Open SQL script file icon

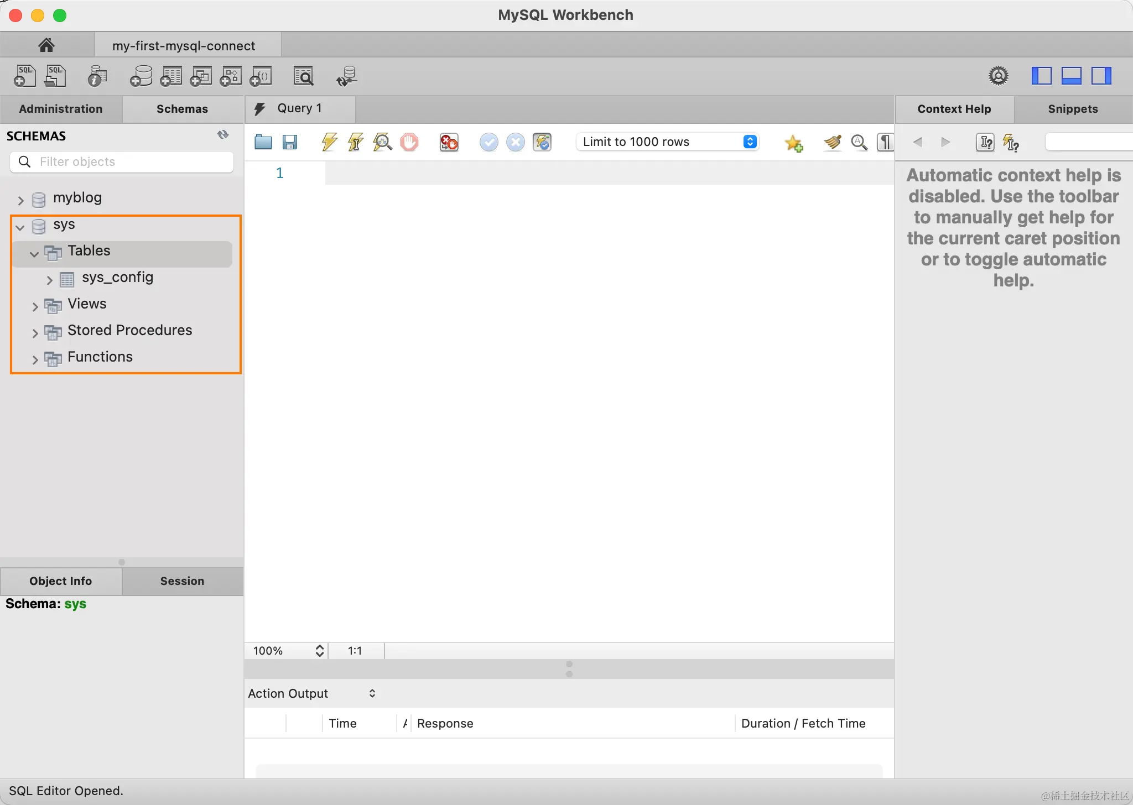(55, 76)
